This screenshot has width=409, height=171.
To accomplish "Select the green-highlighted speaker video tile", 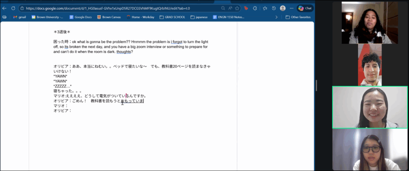I will click(x=367, y=107).
